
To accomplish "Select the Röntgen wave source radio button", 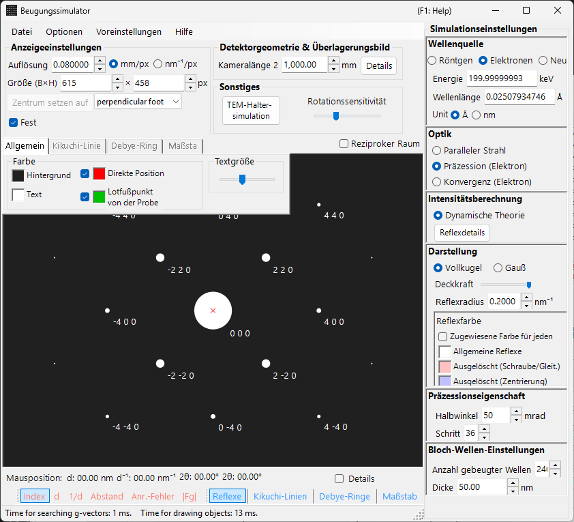I will pyautogui.click(x=432, y=61).
